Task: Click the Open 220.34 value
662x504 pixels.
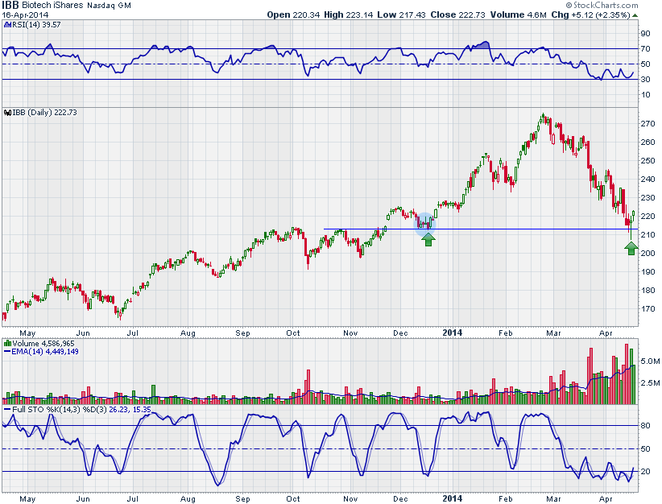Action: pyautogui.click(x=293, y=14)
